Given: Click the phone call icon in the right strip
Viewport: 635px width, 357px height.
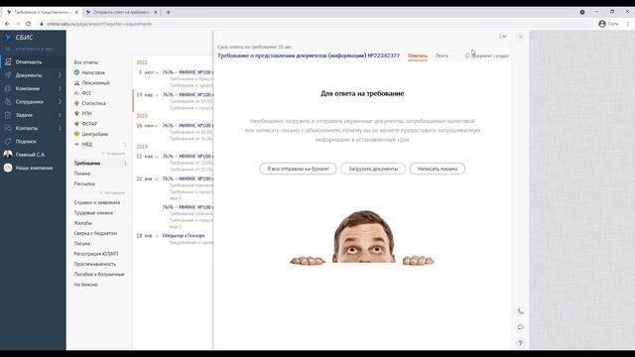Looking at the screenshot, I should click(x=520, y=311).
